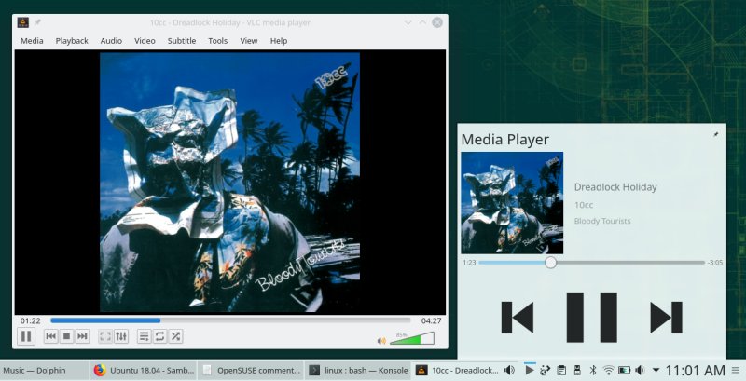Toggle VLC fullscreen video button

pos(105,336)
